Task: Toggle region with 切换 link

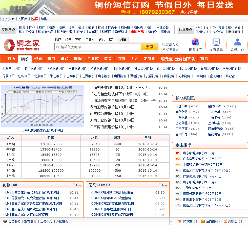Action: point(44,19)
